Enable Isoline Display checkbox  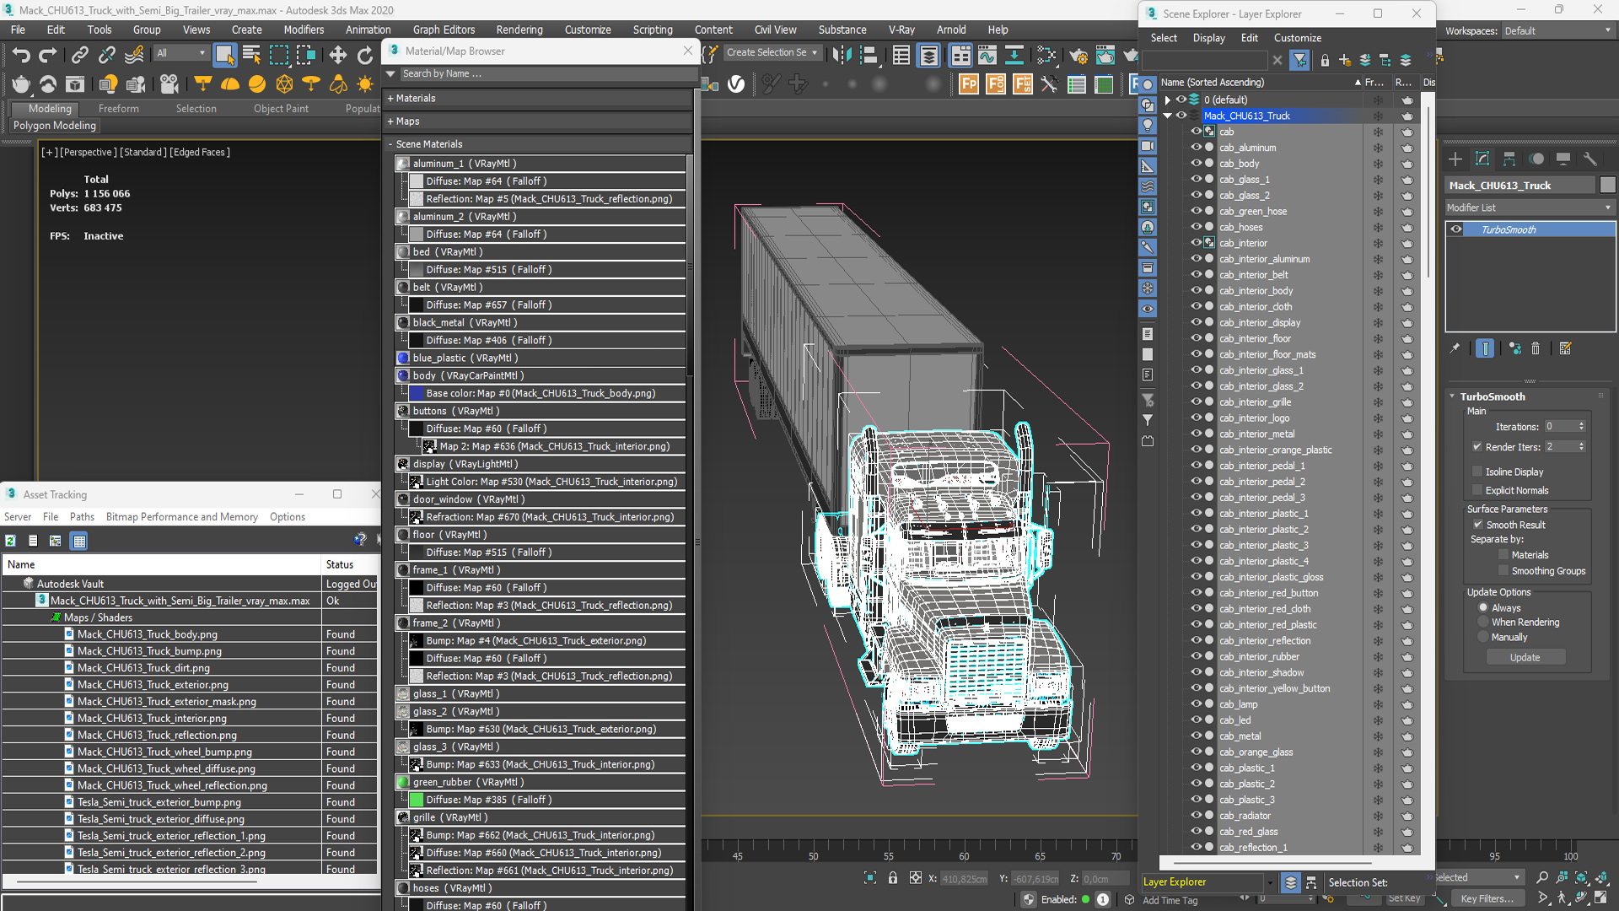tap(1477, 472)
